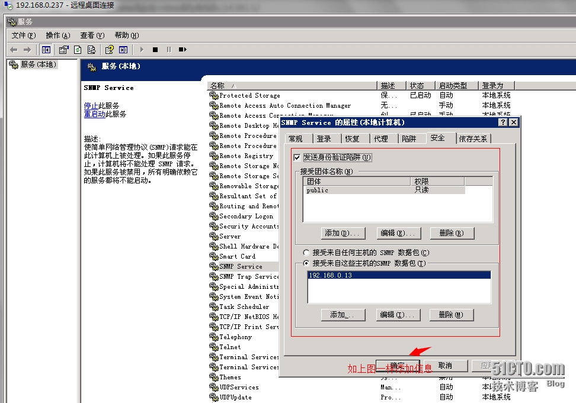Image resolution: width=576 pixels, height=403 pixels.
Task: Select host entry 192.168.0.13
Action: pos(399,275)
